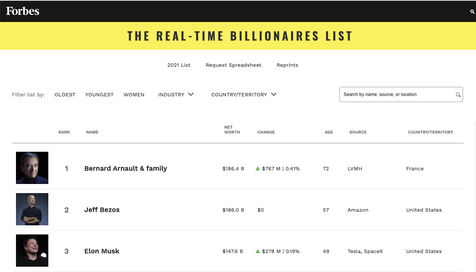Expand the Industry filter dropdown
The height and width of the screenshot is (272, 476).
[x=176, y=94]
